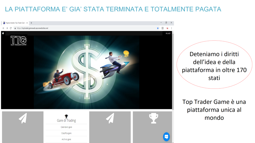
Task: Click the text 'Deteniamo i diritti' in the oval
Action: click(x=214, y=54)
